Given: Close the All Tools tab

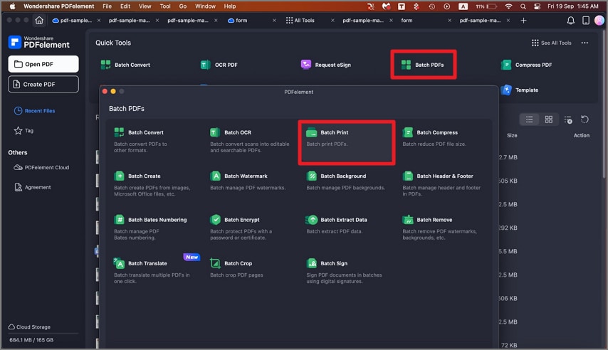Looking at the screenshot, I should point(332,20).
